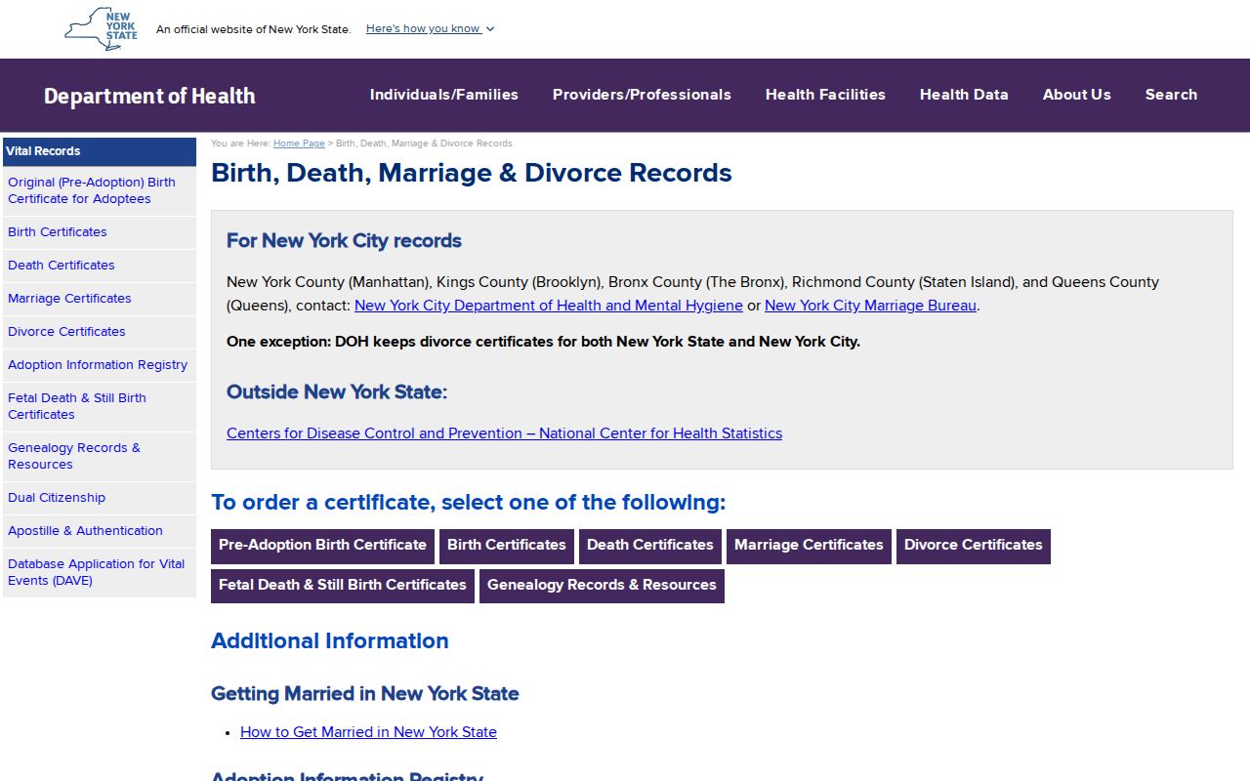The width and height of the screenshot is (1250, 781).
Task: Open Search in the top navigation
Action: (x=1171, y=95)
